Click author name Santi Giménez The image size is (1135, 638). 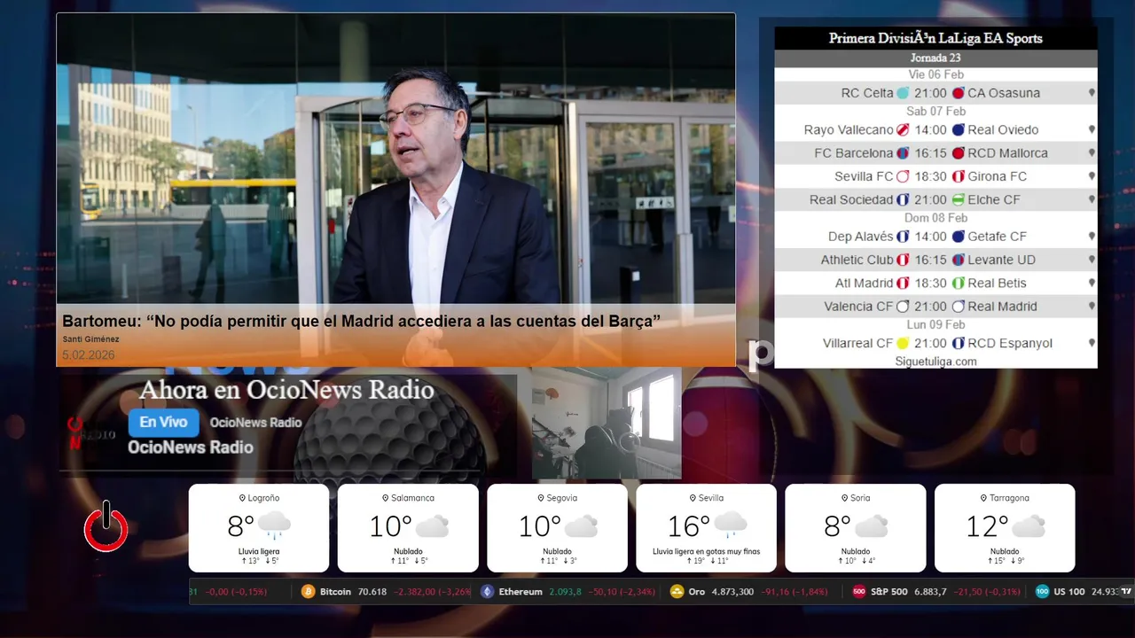point(90,339)
